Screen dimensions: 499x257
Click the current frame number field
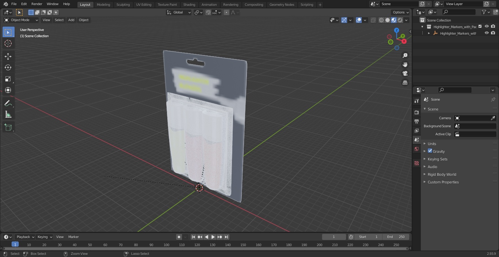click(x=334, y=237)
